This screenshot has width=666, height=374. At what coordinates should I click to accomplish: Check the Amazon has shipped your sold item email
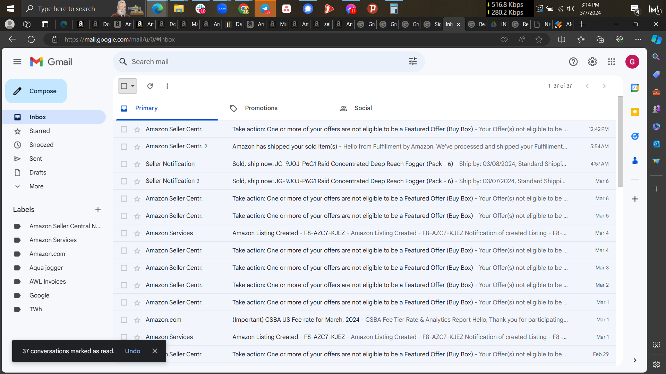click(124, 146)
